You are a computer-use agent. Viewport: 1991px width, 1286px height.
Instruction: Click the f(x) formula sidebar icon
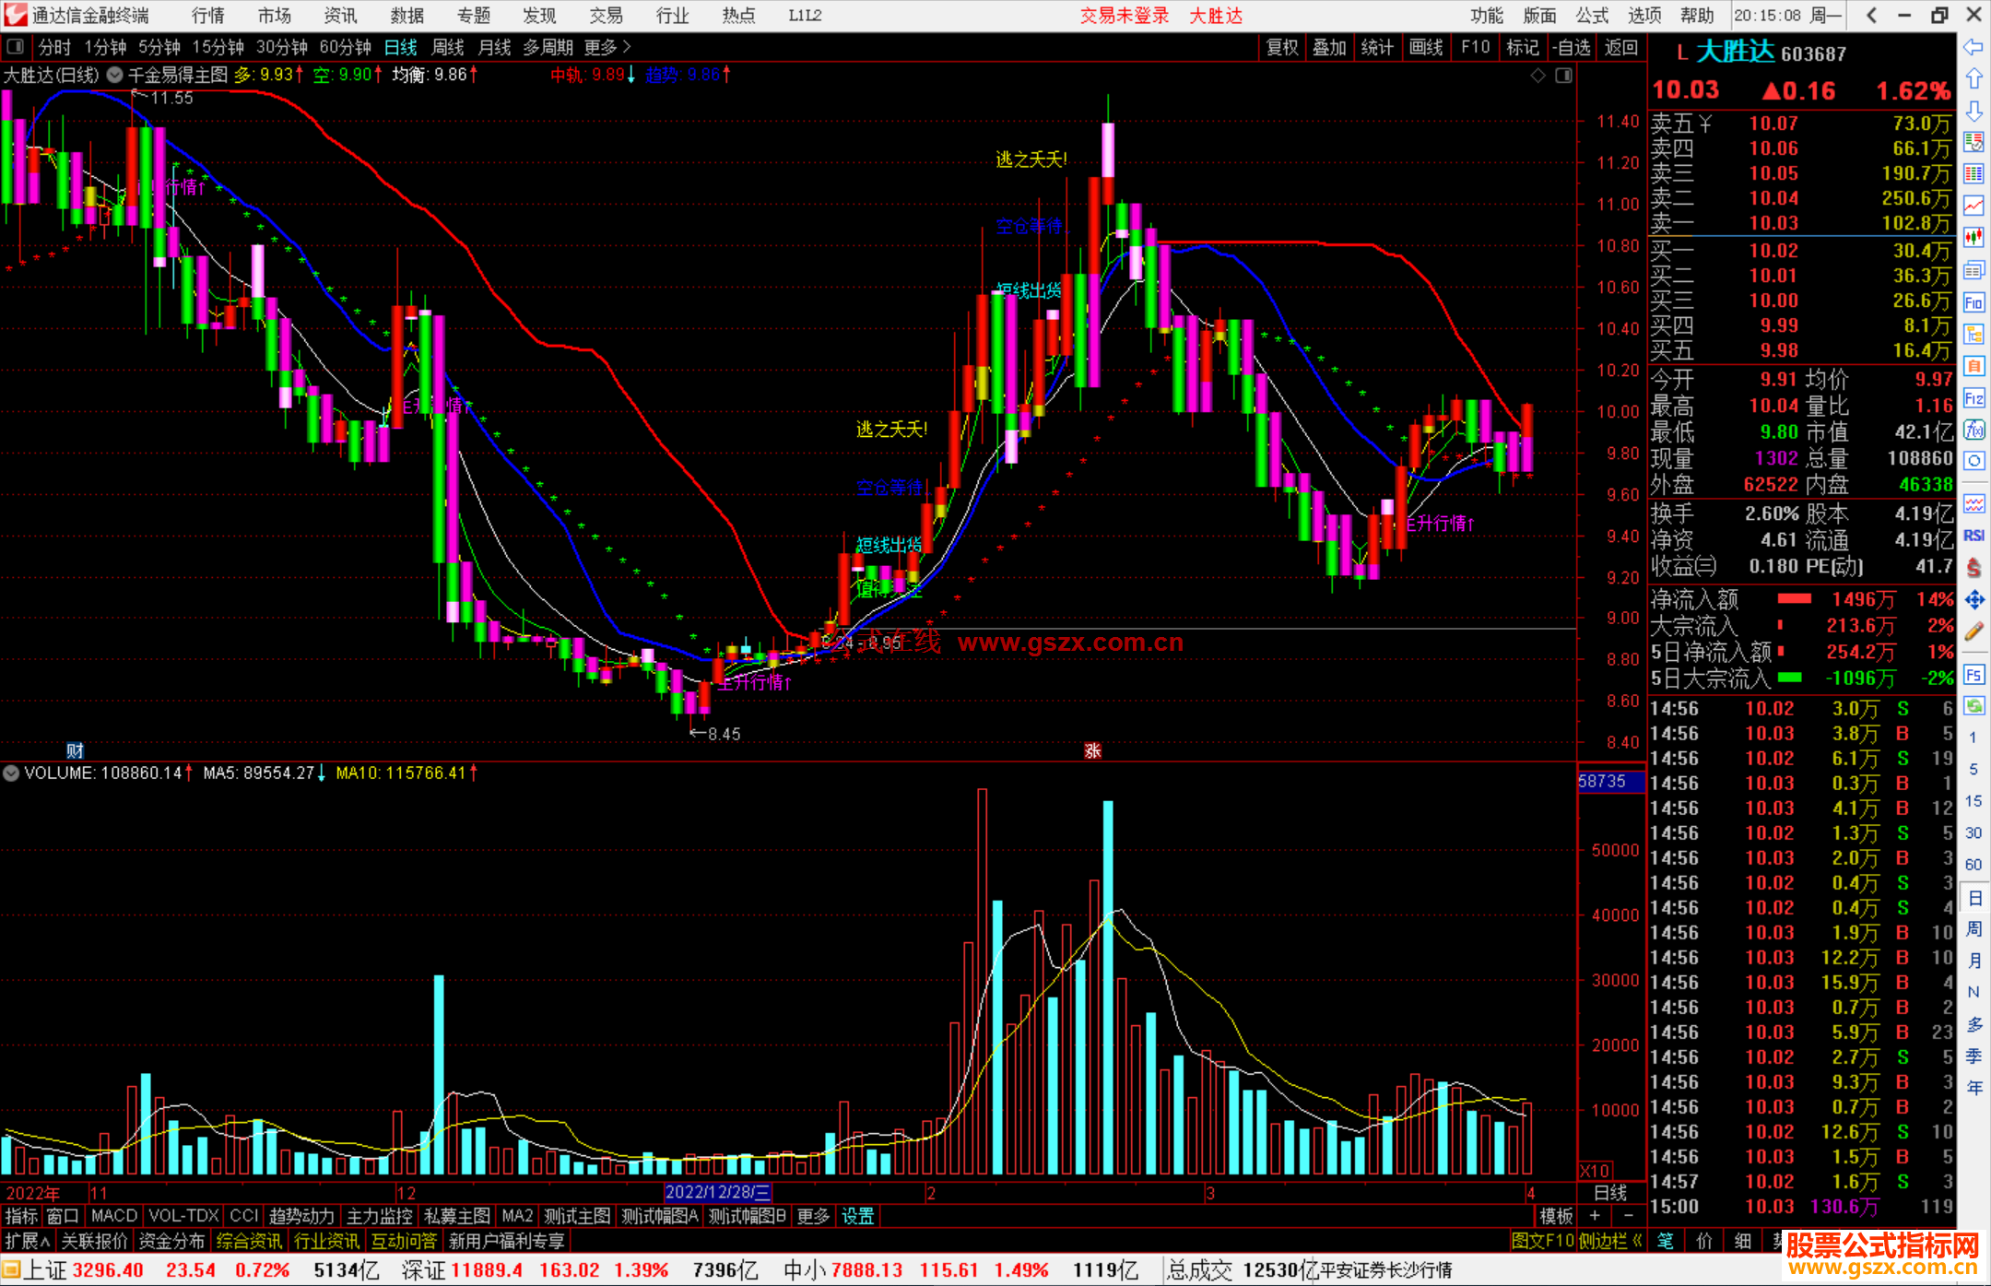point(1973,430)
